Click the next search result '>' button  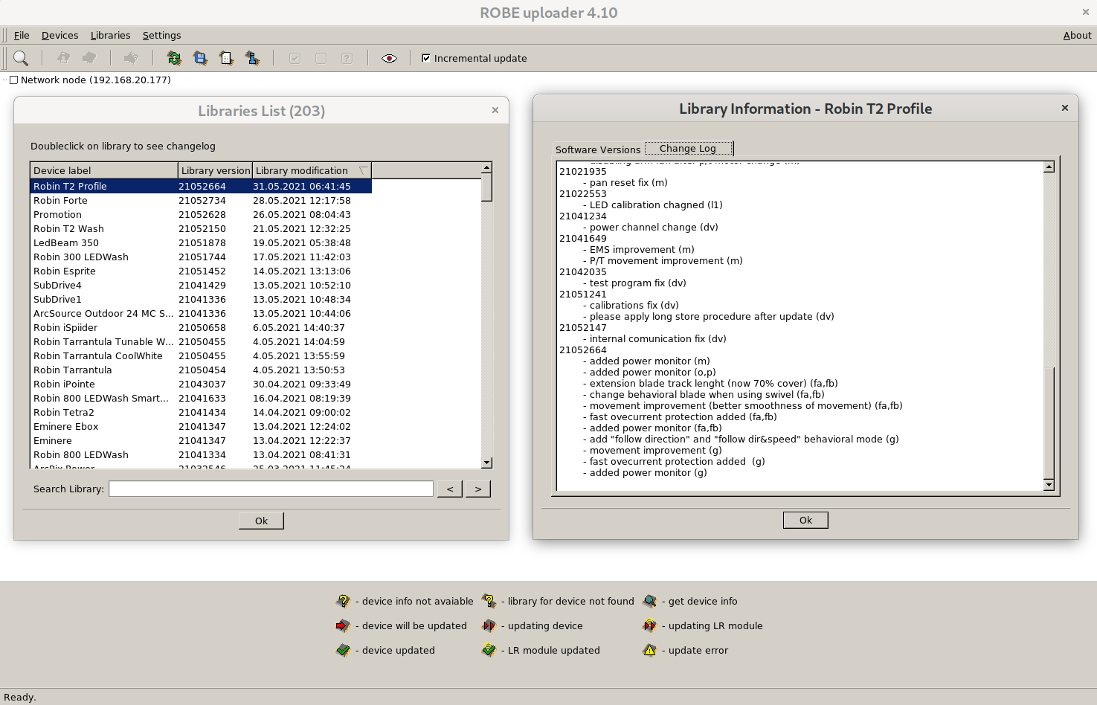(x=477, y=489)
